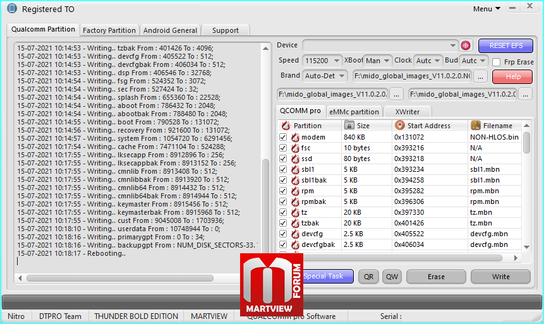Select the QCOMM pro tab
544x324 pixels.
click(x=301, y=111)
